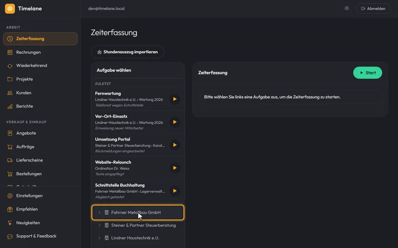
Task: Click the Neuigkeiten sparkle icon
Action: pos(10,223)
